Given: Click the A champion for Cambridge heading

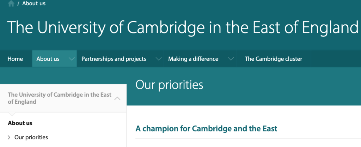Looking at the screenshot, I should [206, 128].
